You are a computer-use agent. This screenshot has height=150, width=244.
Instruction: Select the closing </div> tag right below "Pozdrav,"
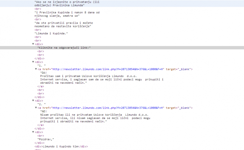(39, 143)
